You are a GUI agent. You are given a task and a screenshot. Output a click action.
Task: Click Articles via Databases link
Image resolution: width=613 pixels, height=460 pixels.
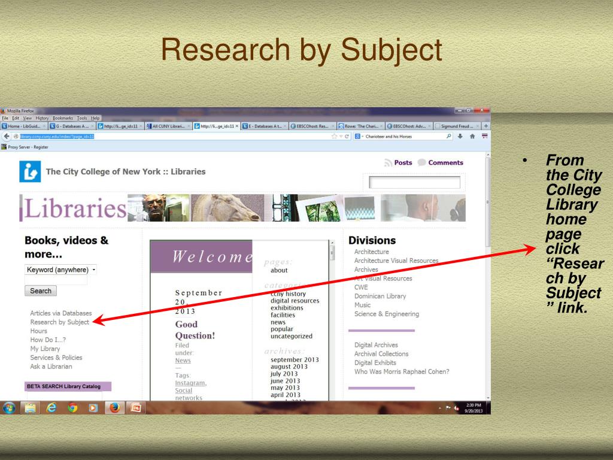[61, 313]
